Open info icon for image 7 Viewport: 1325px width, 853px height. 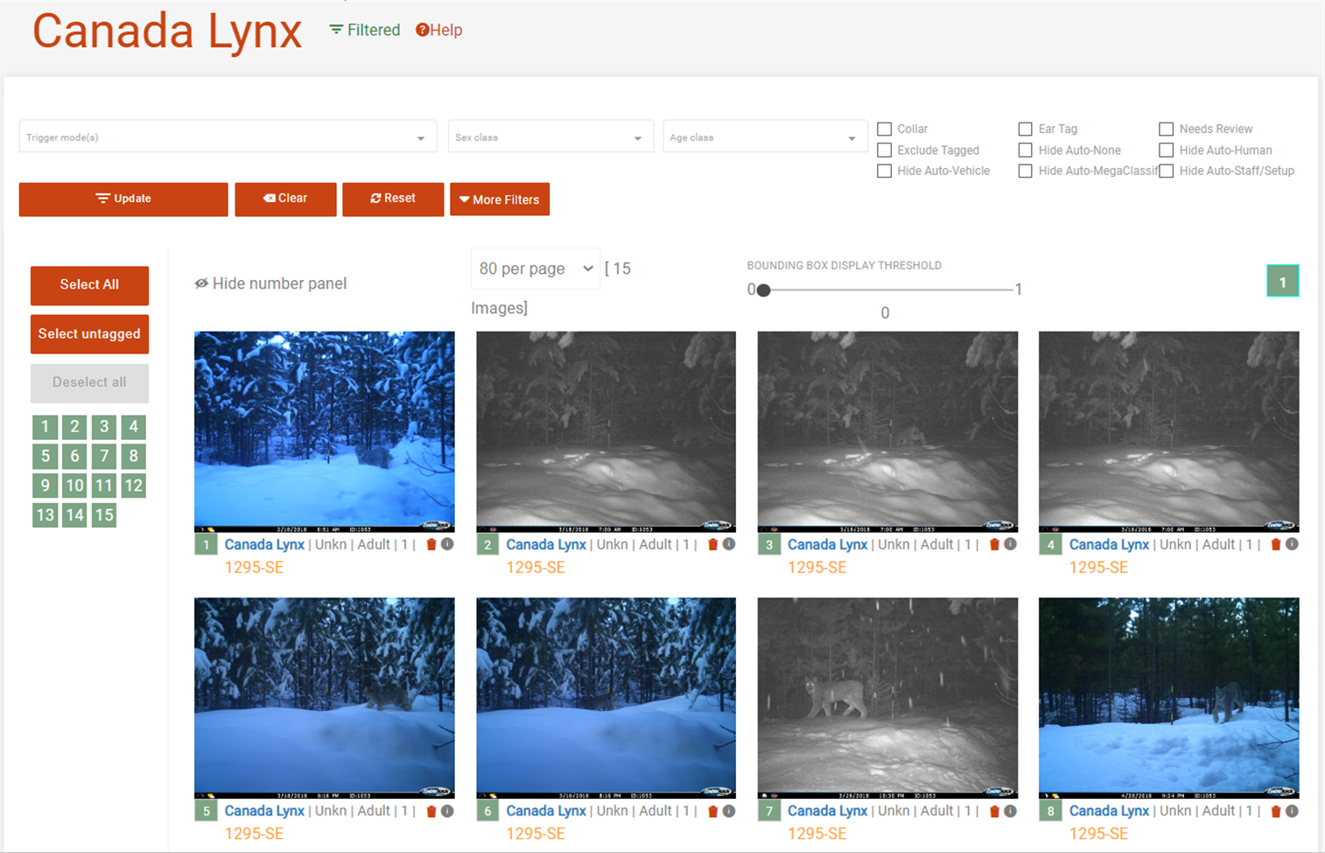[x=1010, y=811]
